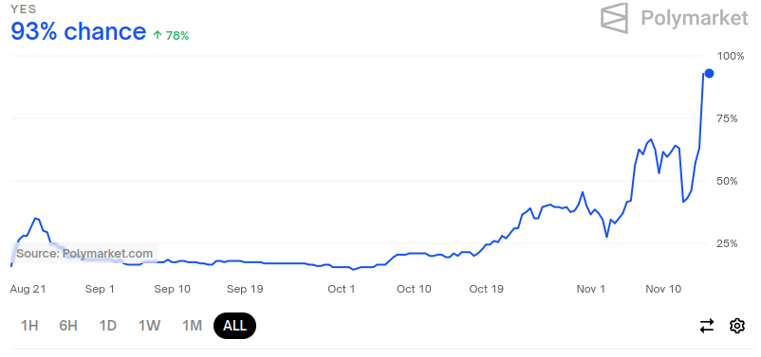
Task: Open the chart settings gear icon
Action: point(736,326)
